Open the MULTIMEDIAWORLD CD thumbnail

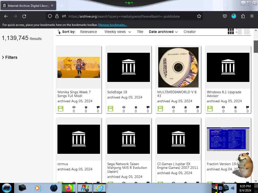pos(178,67)
